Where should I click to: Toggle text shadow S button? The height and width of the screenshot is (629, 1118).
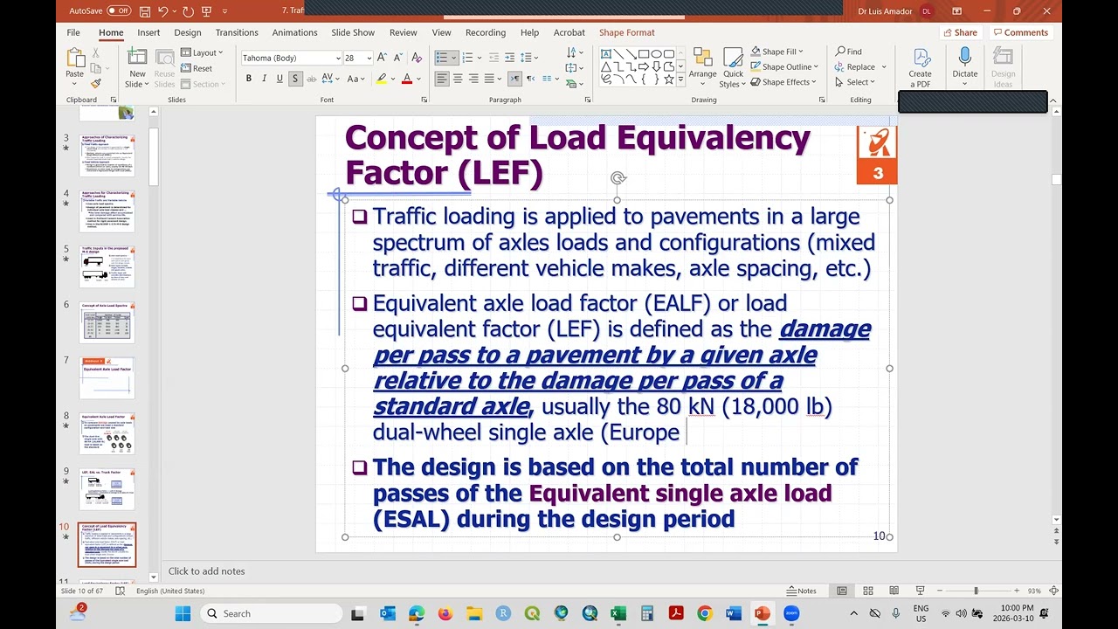(x=295, y=79)
